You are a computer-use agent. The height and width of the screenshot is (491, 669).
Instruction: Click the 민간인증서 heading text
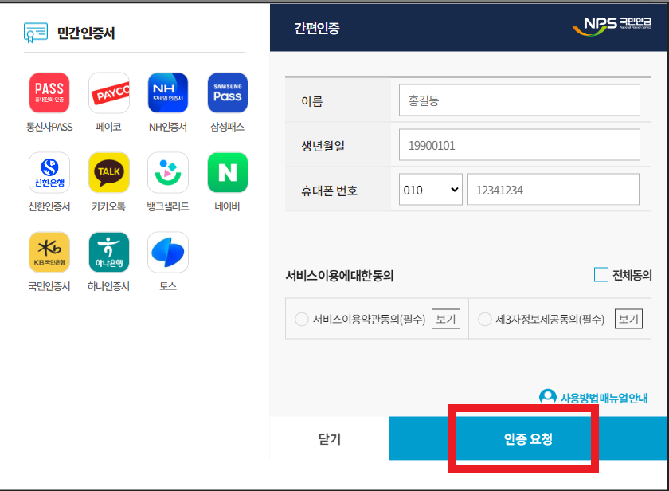(x=86, y=33)
